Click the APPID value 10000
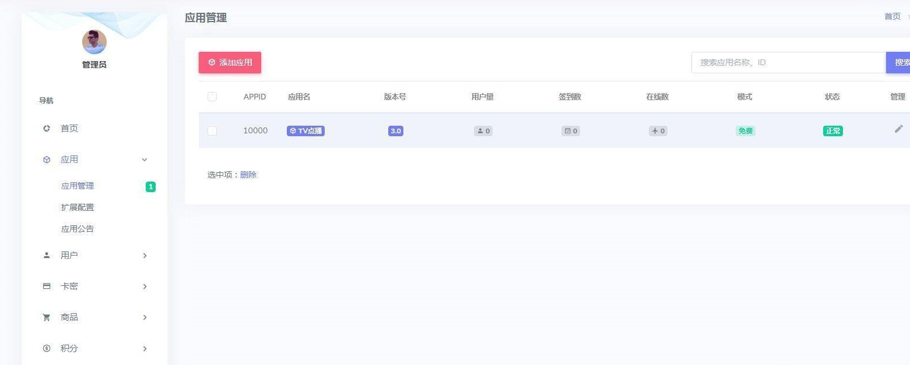Viewport: 910px width, 365px height. point(255,130)
